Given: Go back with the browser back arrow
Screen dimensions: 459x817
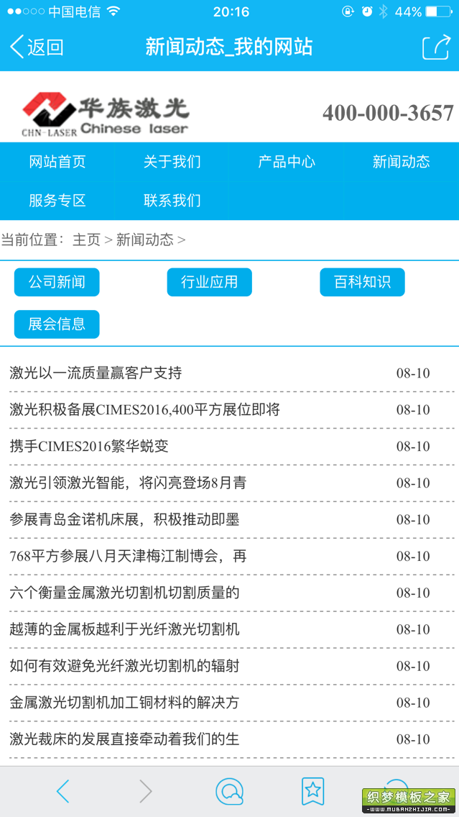Looking at the screenshot, I should point(63,791).
